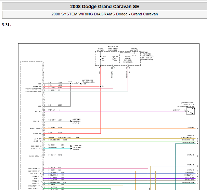Click the 'Injector 4 Ctrl' pin label
The width and height of the screenshot is (207, 190).
click(35, 186)
